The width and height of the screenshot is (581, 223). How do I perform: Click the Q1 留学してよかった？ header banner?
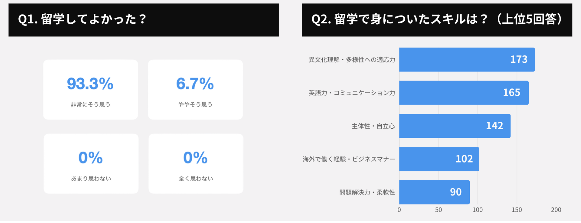143,20
